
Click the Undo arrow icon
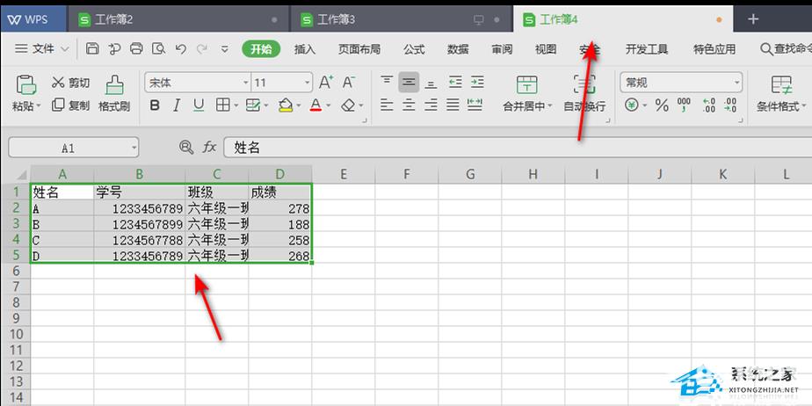coord(181,48)
